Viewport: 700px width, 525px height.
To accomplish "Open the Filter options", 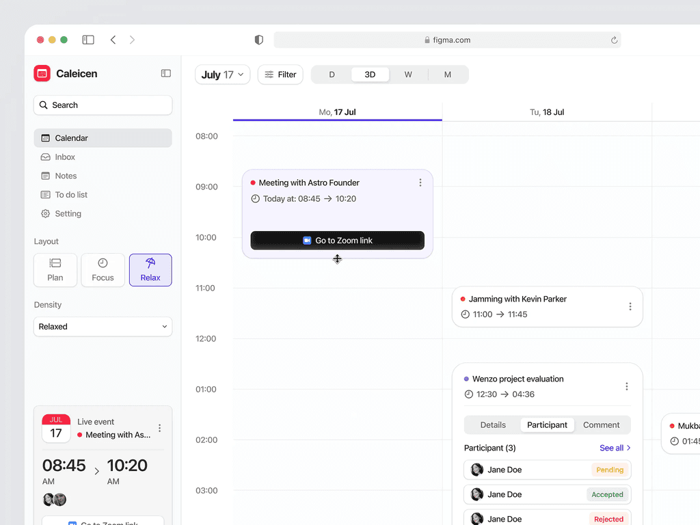I will point(280,75).
